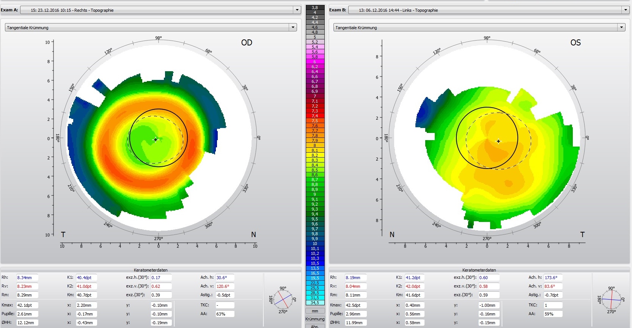Click the ØHH field showing 12.12mm
Viewport: 632px width, 328px height.
[27, 323]
